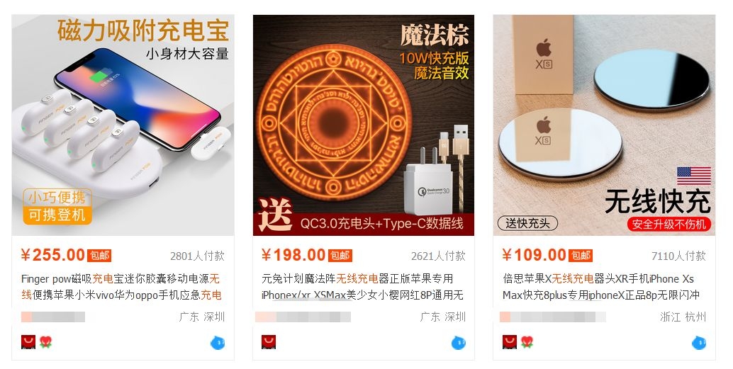Image resolution: width=733 pixels, height=369 pixels.
Task: Click the 包邮 tag beside ¥255.00
Action: click(x=99, y=256)
